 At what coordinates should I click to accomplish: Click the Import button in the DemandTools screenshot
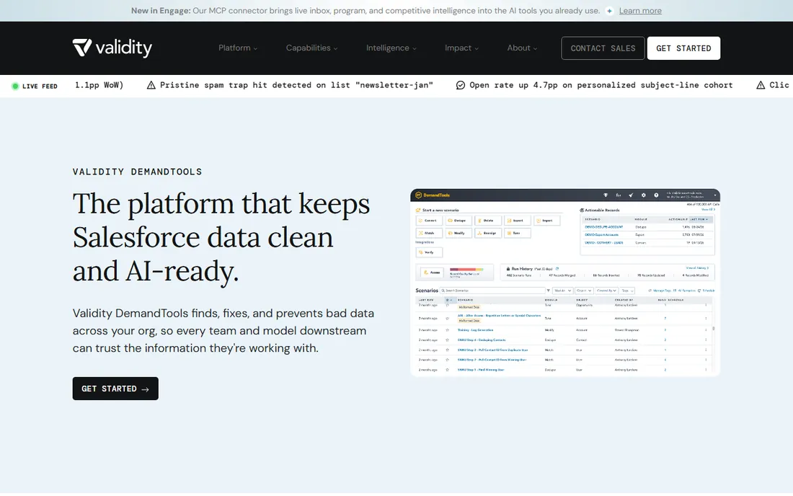(547, 221)
